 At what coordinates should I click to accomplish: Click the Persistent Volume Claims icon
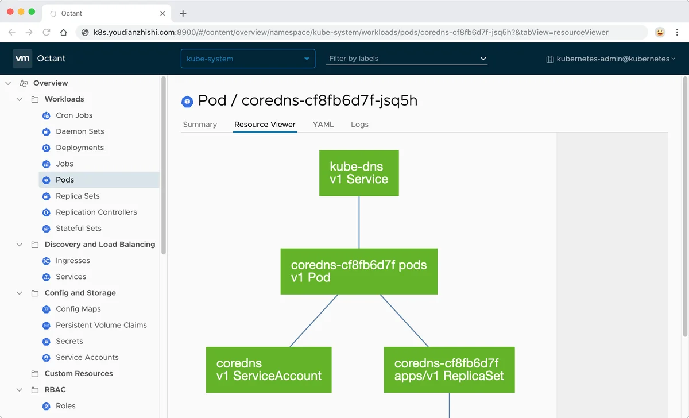click(x=47, y=325)
